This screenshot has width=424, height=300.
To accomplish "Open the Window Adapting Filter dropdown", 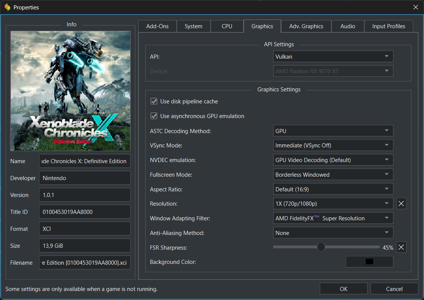I will coord(333,218).
